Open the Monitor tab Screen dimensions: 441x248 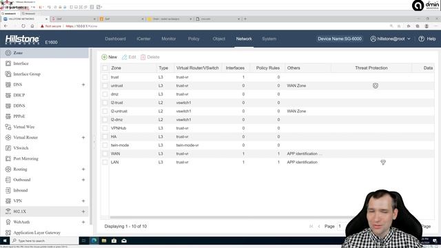click(169, 39)
